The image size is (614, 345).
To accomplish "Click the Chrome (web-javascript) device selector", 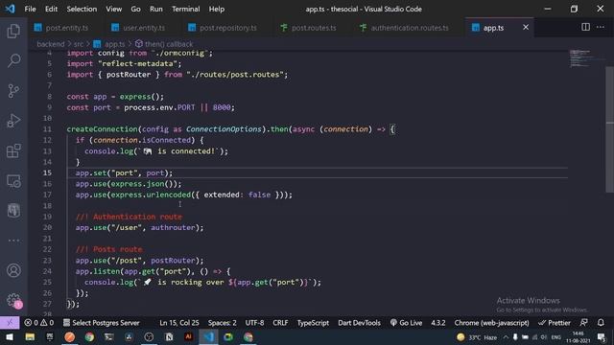I will 491,323.
